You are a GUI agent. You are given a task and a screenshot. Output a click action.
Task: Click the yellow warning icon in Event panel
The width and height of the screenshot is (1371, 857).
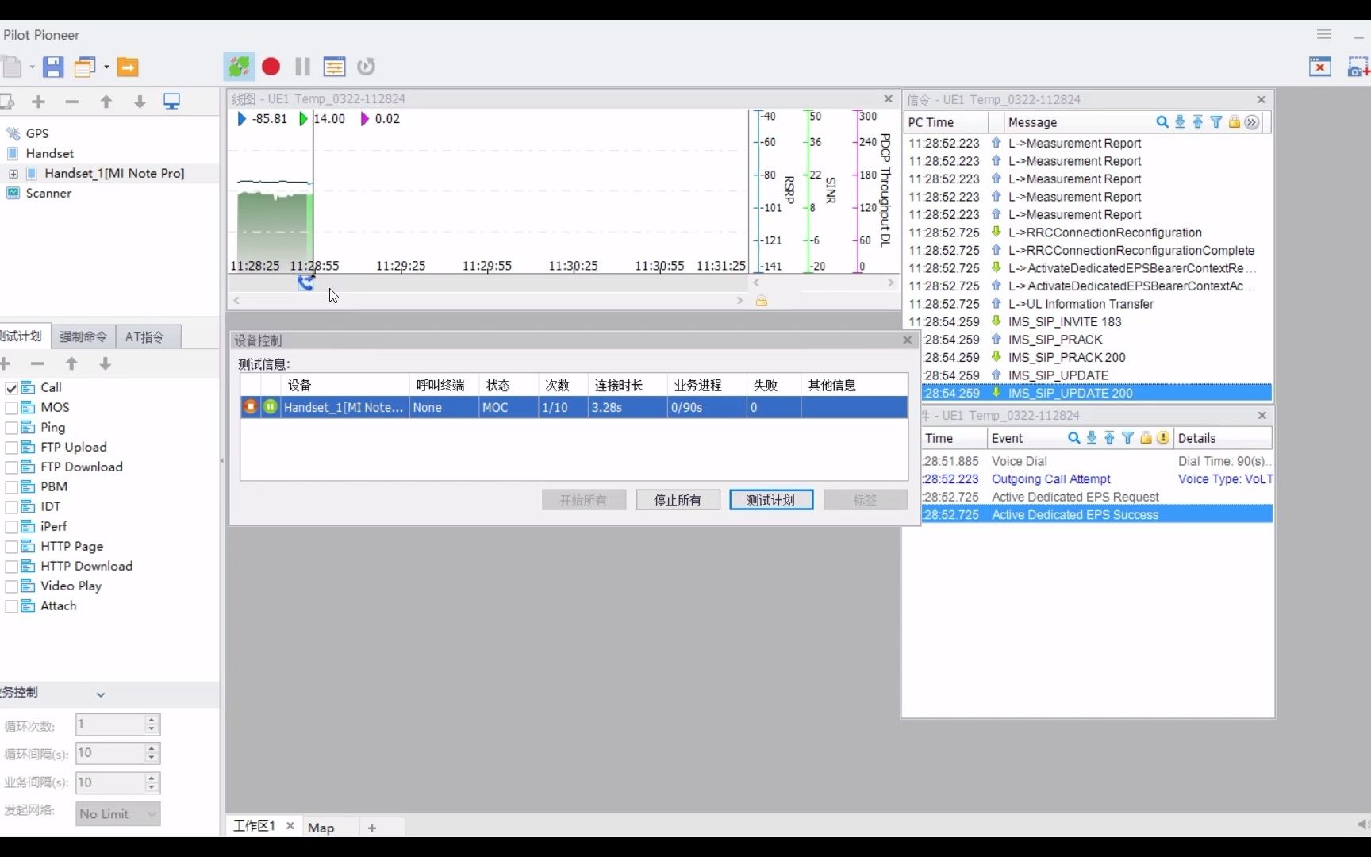click(1163, 438)
